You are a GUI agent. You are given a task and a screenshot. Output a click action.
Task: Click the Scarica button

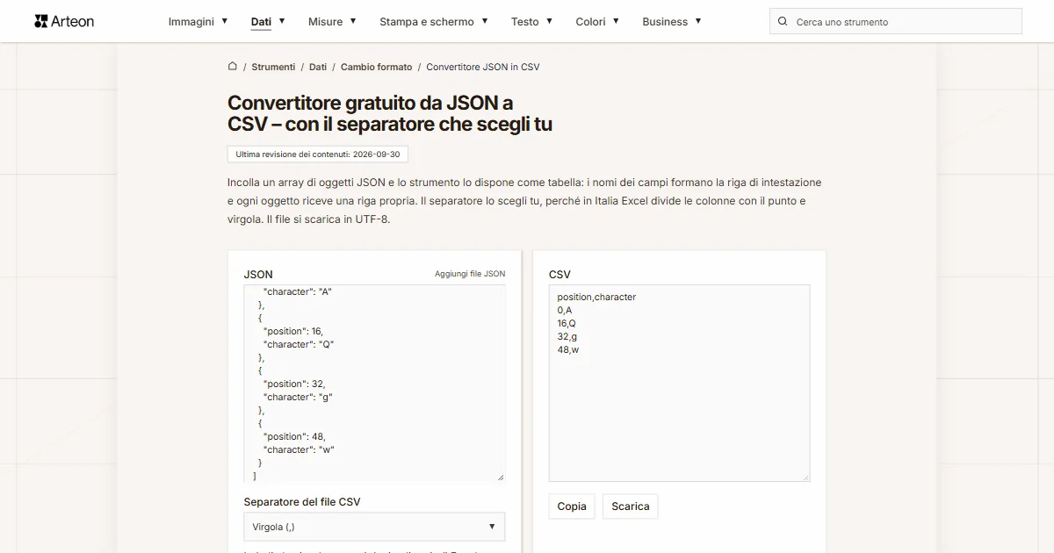[631, 506]
